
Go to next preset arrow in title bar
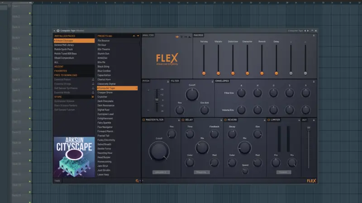(308, 31)
